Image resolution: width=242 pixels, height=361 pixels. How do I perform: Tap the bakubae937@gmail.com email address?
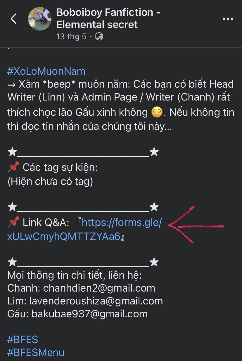(x=90, y=314)
